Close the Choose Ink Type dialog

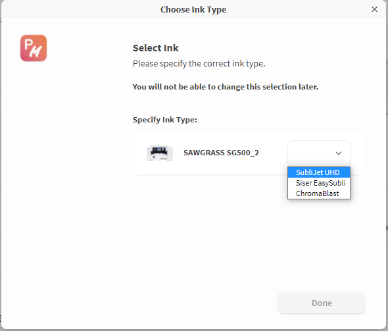pos(374,9)
